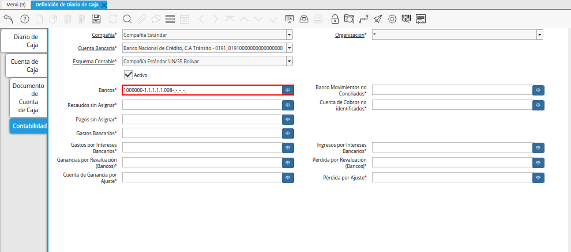The image size is (571, 252).
Task: Open account picker for Cuenta de Ganancia por Ajuste
Action: coord(288,178)
